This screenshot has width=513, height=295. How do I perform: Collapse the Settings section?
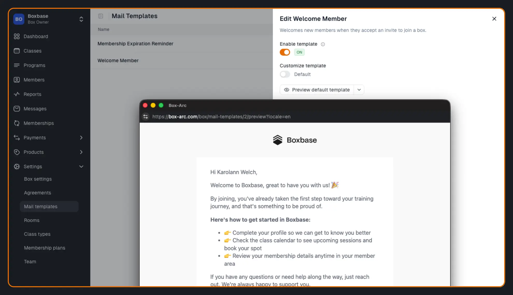81,166
